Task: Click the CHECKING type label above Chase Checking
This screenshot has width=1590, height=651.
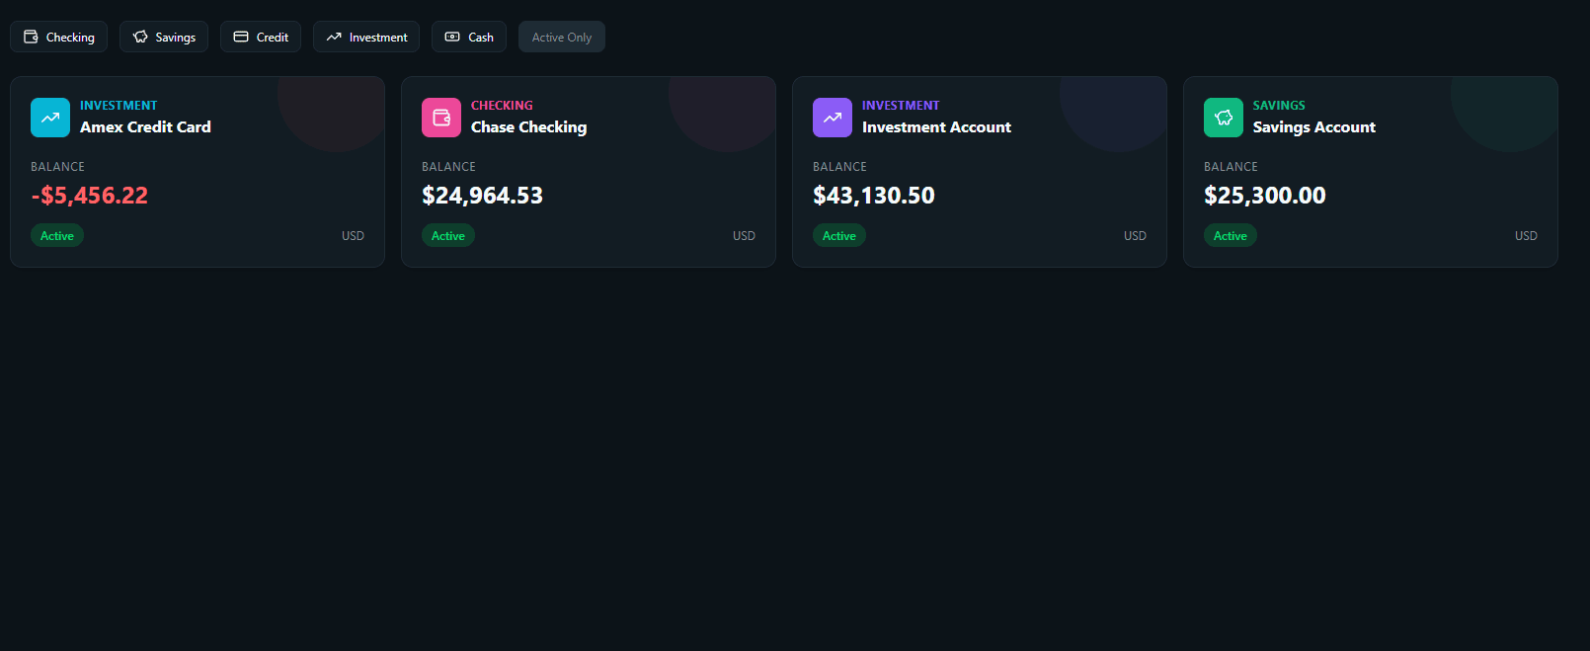Action: (502, 105)
